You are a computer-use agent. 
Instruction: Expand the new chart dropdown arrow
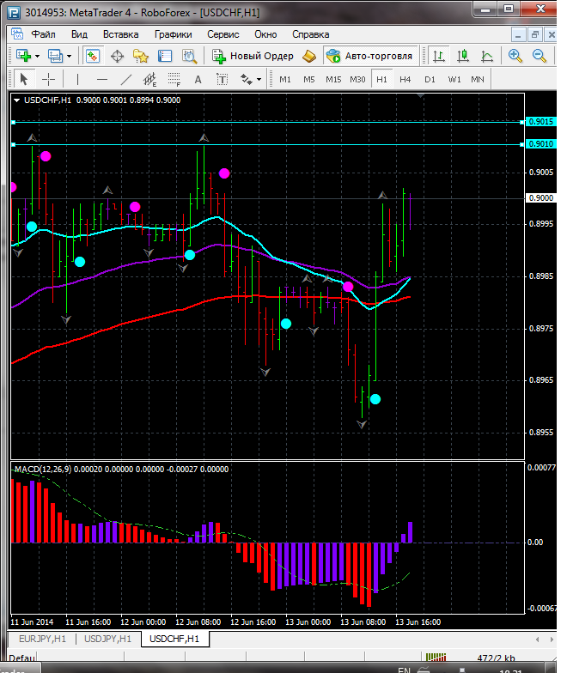[37, 56]
